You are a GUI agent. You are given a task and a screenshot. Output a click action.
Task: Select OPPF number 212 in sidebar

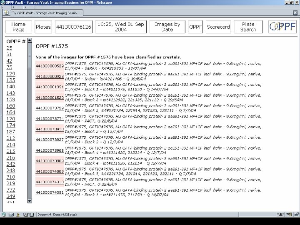[11, 138]
